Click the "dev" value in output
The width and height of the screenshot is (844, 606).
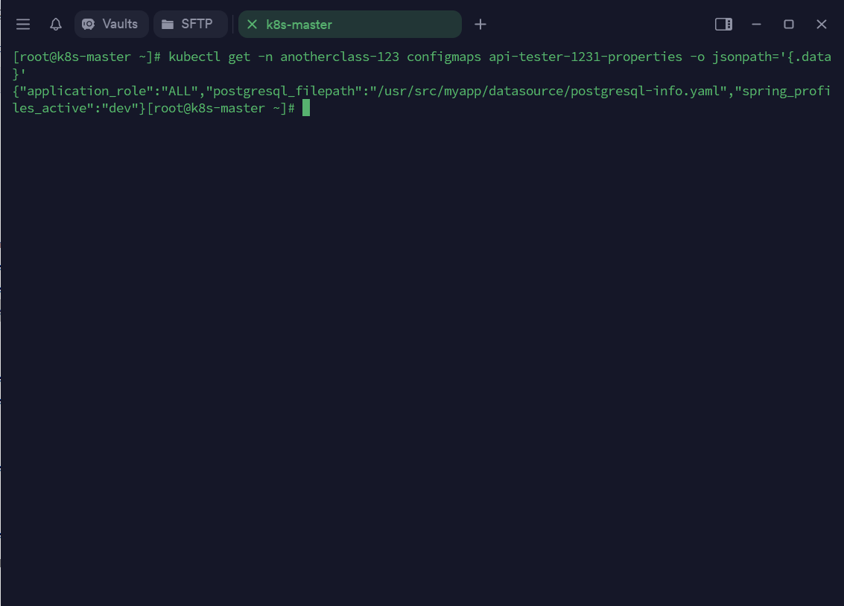(x=119, y=108)
